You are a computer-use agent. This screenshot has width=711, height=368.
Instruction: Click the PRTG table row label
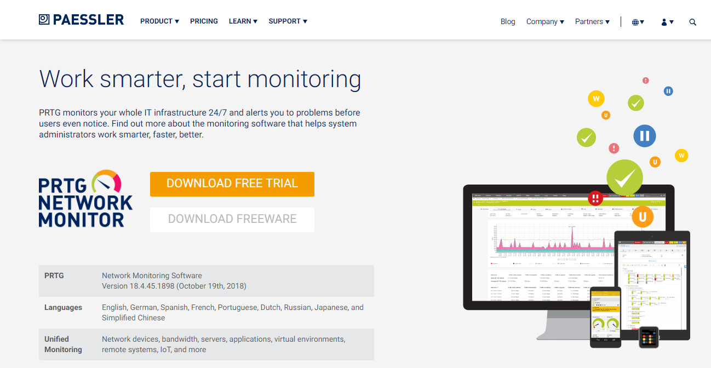tap(54, 275)
